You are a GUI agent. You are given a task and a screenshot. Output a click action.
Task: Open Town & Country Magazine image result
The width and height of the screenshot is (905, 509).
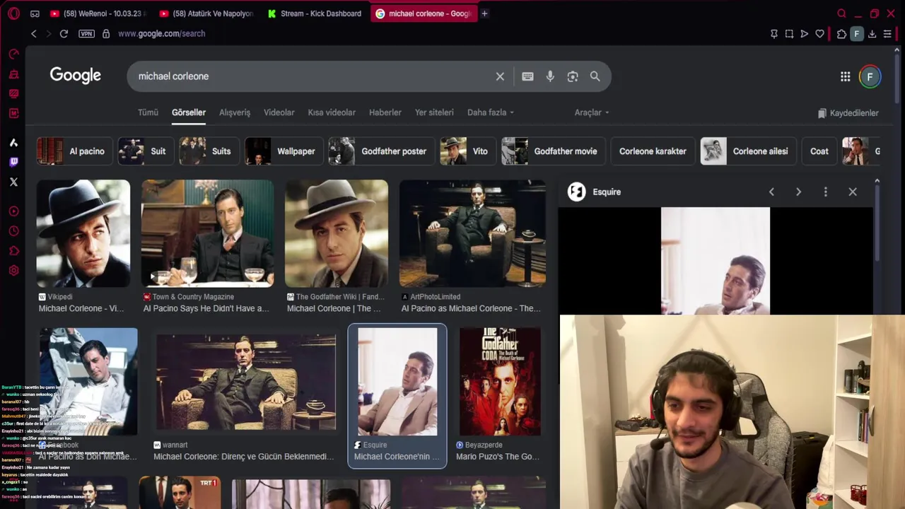coord(208,233)
